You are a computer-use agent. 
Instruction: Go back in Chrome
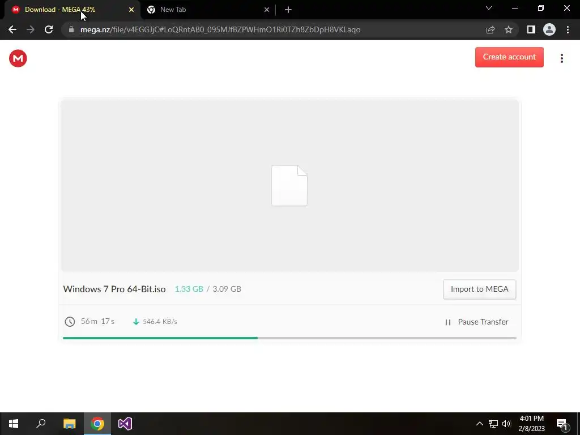pyautogui.click(x=12, y=29)
